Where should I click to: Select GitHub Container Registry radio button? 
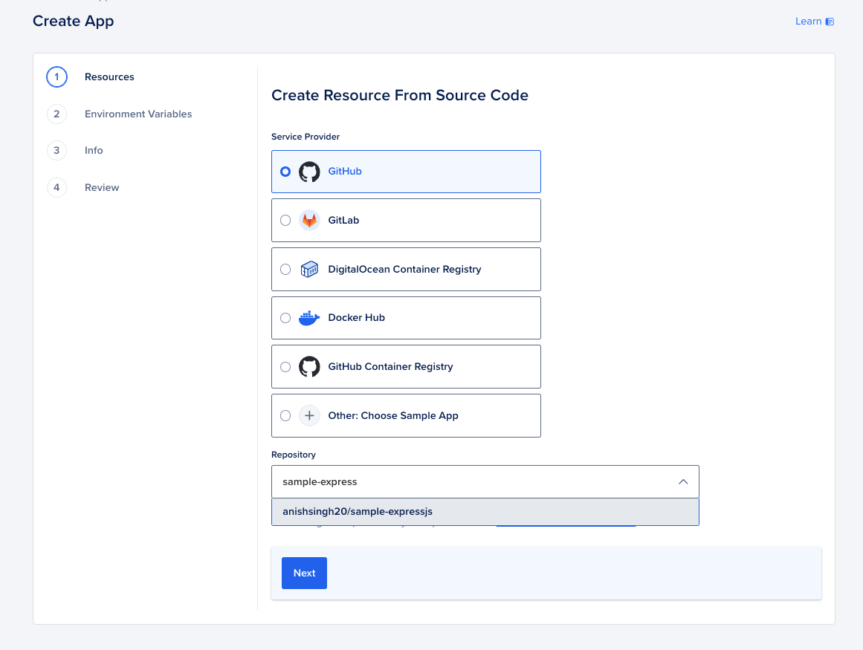(285, 367)
